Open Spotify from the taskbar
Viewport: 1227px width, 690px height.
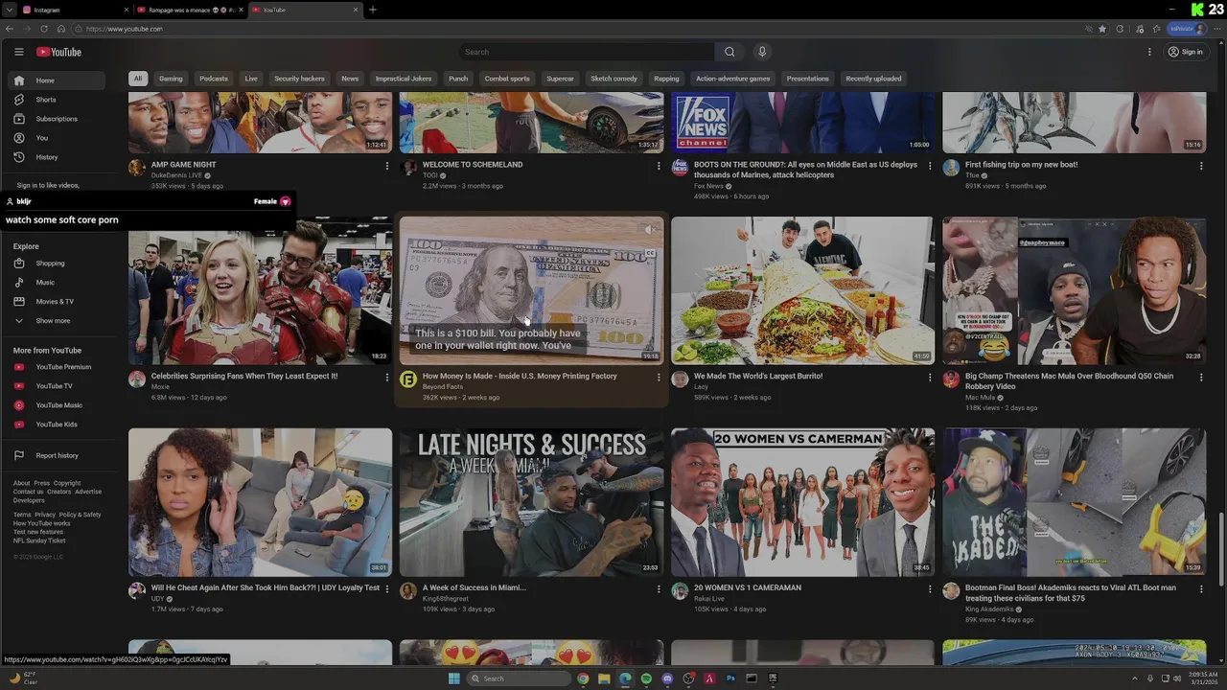click(646, 678)
